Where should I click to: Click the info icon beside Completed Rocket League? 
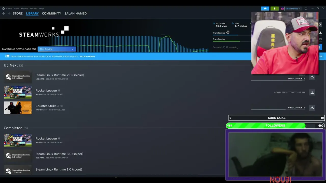pyautogui.click(x=59, y=139)
